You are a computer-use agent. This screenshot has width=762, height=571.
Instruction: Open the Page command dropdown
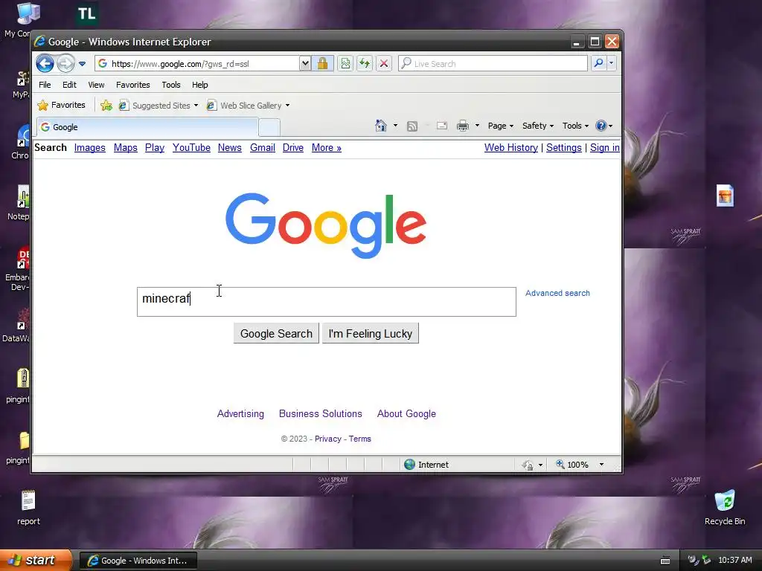click(501, 126)
